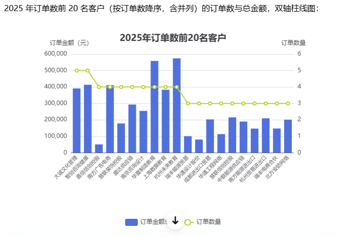Click the line point above 瑞丰电商合伙

(277, 103)
